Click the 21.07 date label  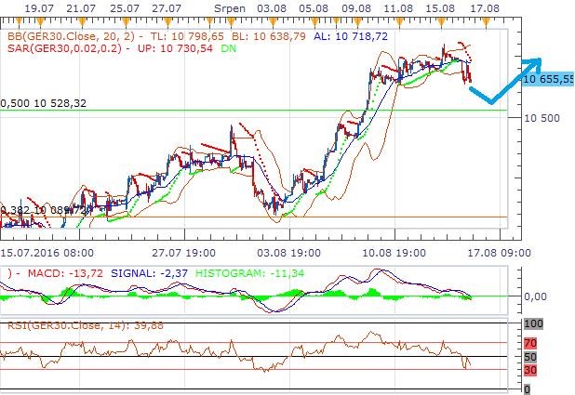pyautogui.click(x=81, y=8)
